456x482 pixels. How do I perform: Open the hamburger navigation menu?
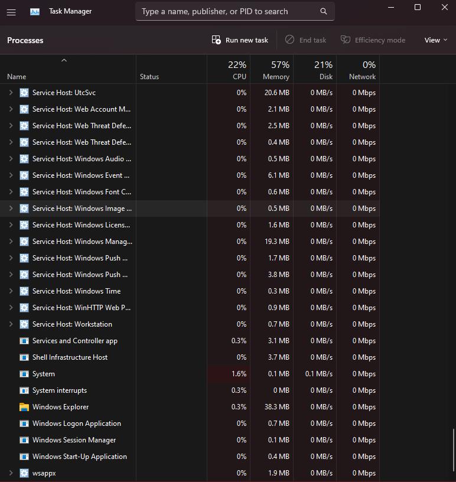click(11, 12)
